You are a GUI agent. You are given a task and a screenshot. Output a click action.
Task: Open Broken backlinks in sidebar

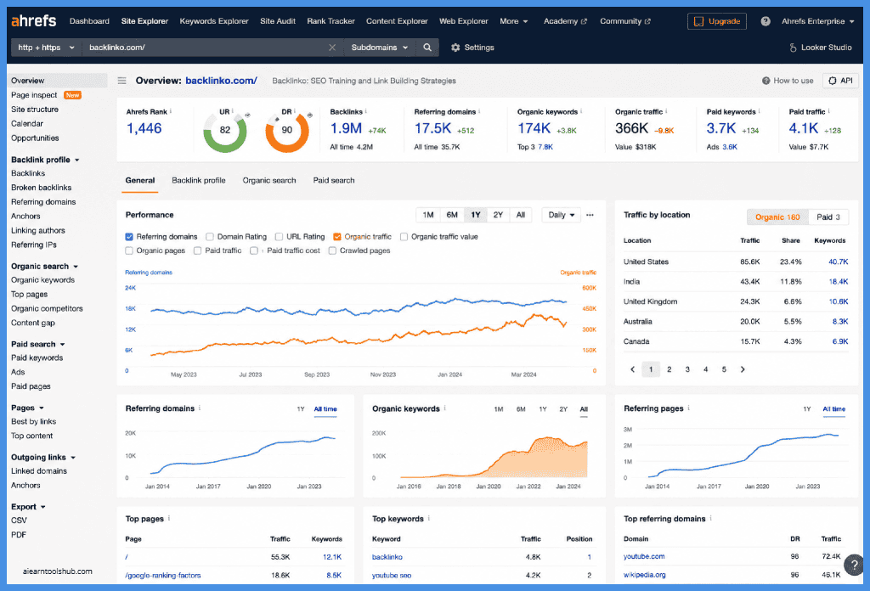pos(41,188)
